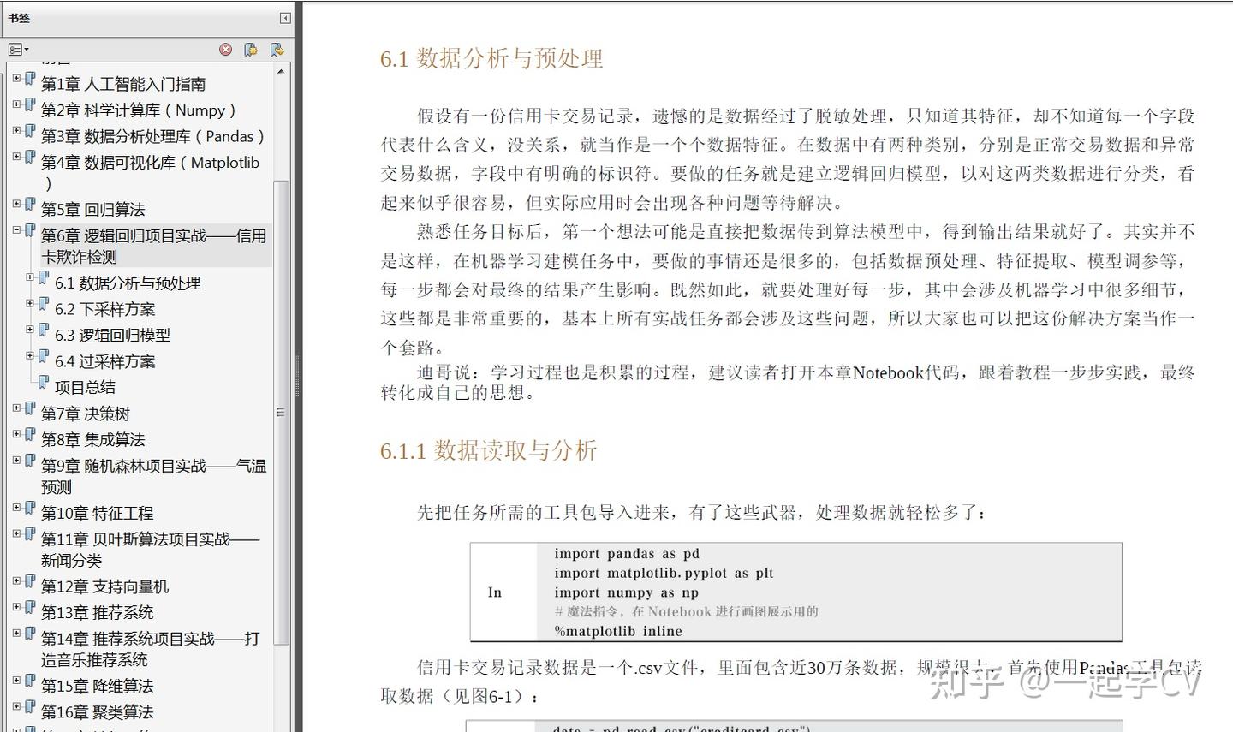Screen dimensions: 1233x732
Task: Delete selected bookmark with red X icon
Action: tap(225, 49)
